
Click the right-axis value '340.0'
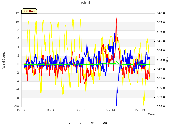click(161, 88)
